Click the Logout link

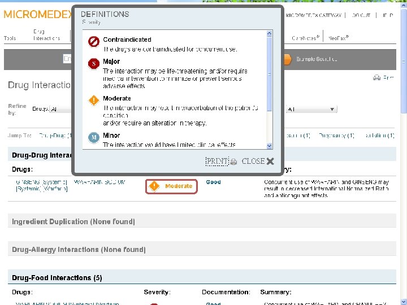(361, 15)
